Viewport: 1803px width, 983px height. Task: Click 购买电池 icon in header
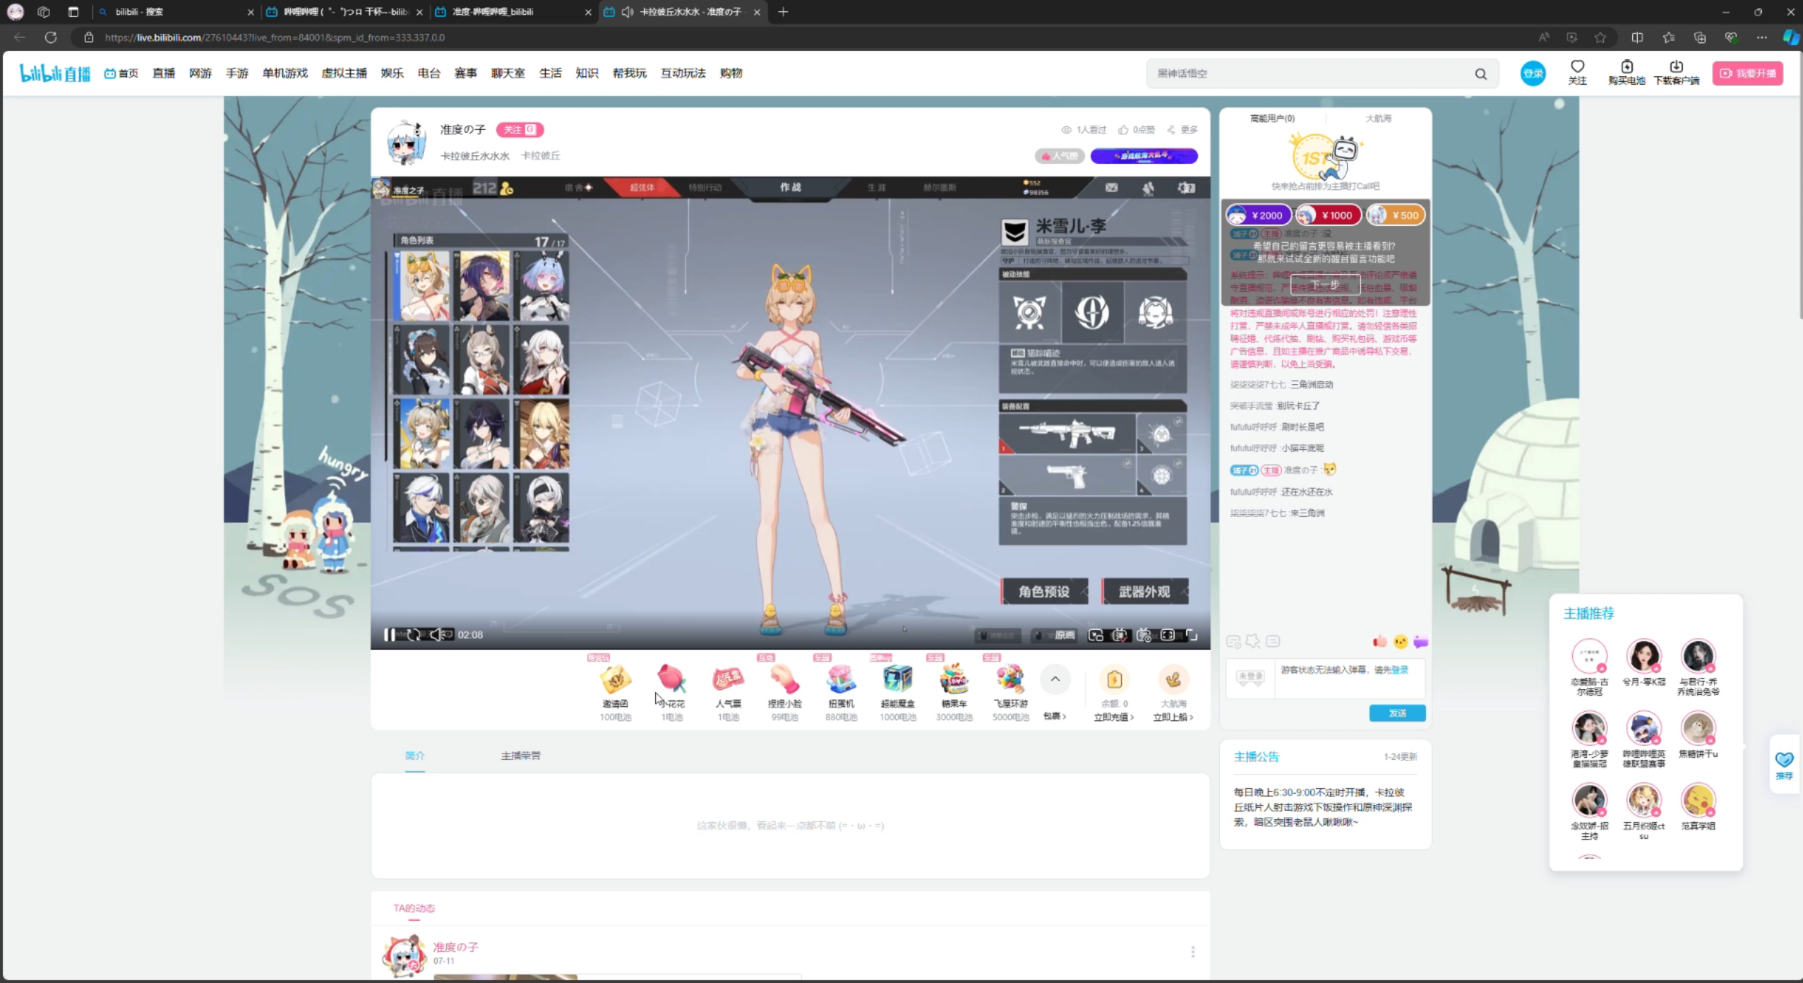[x=1627, y=72]
